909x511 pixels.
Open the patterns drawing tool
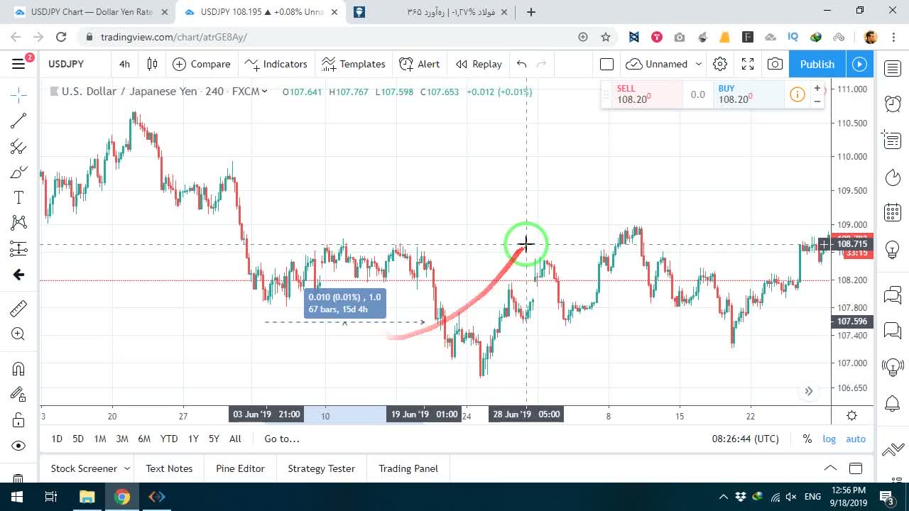[18, 223]
